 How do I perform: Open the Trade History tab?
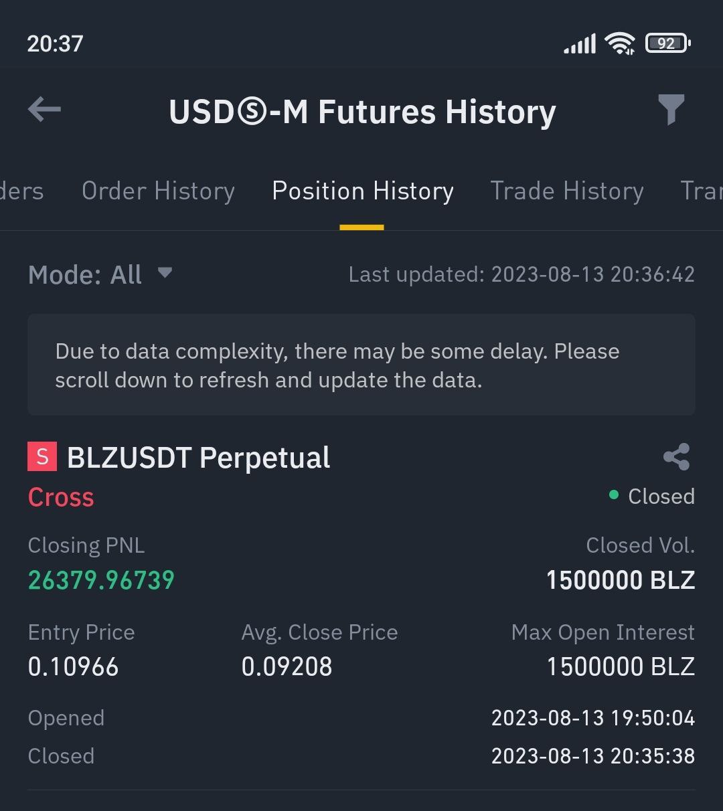566,191
